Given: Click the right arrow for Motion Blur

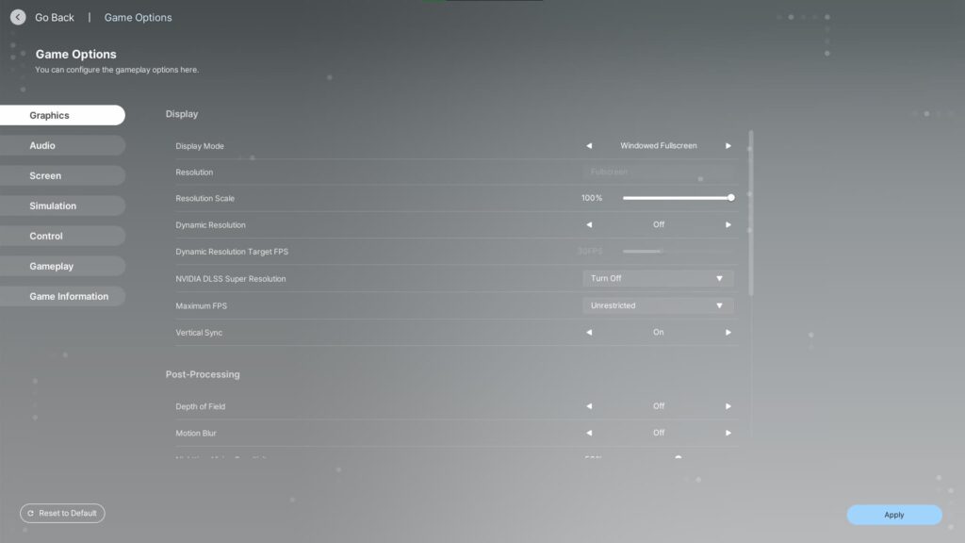Looking at the screenshot, I should (x=728, y=433).
